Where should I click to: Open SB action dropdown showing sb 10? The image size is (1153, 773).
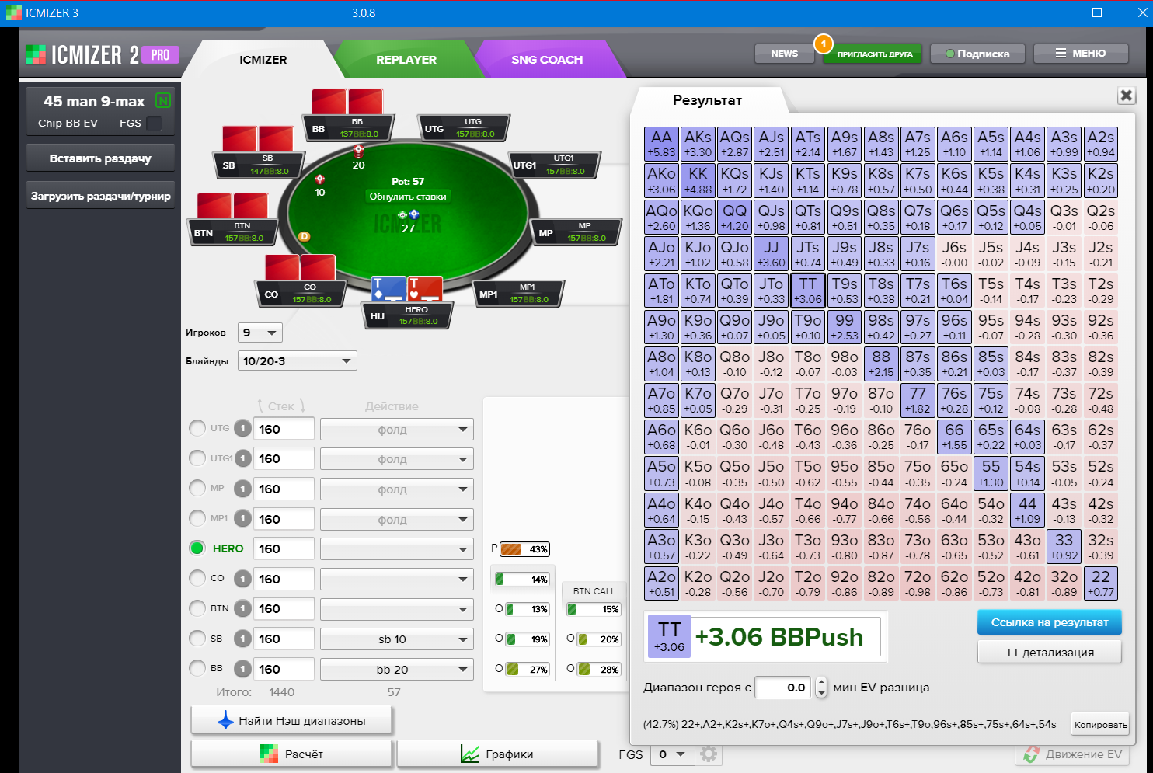tap(397, 639)
